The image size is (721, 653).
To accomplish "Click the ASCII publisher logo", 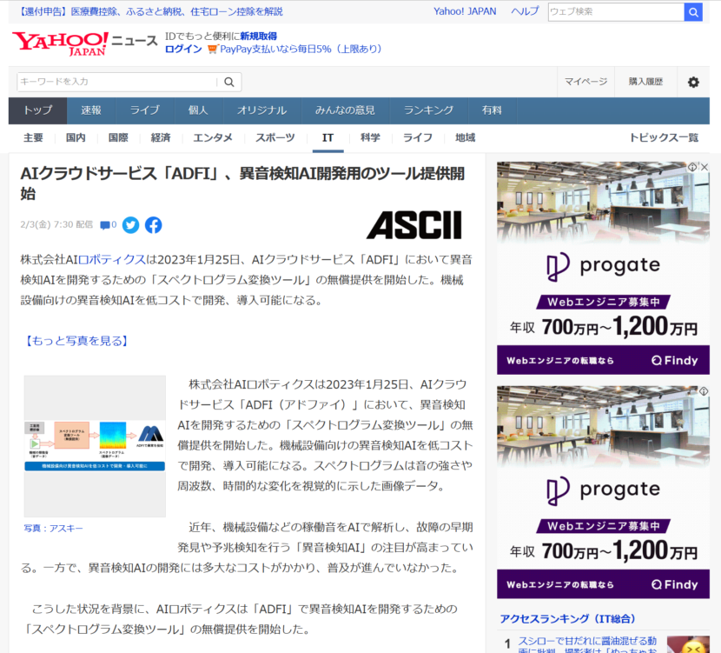I will 413,225.
